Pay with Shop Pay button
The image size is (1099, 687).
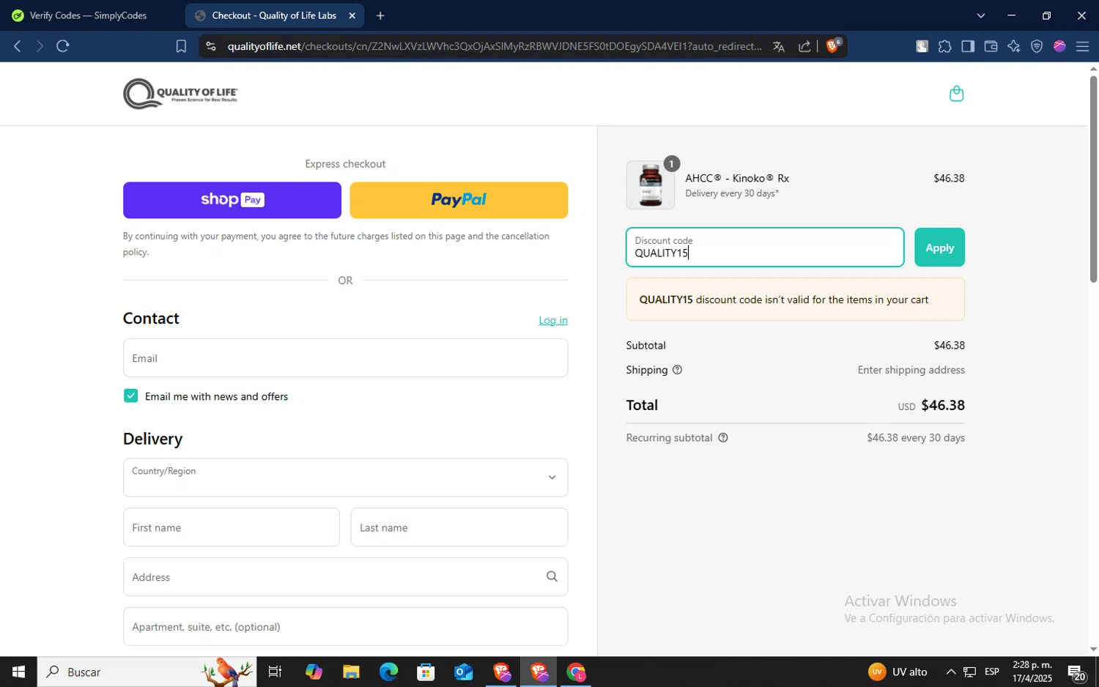[232, 200]
